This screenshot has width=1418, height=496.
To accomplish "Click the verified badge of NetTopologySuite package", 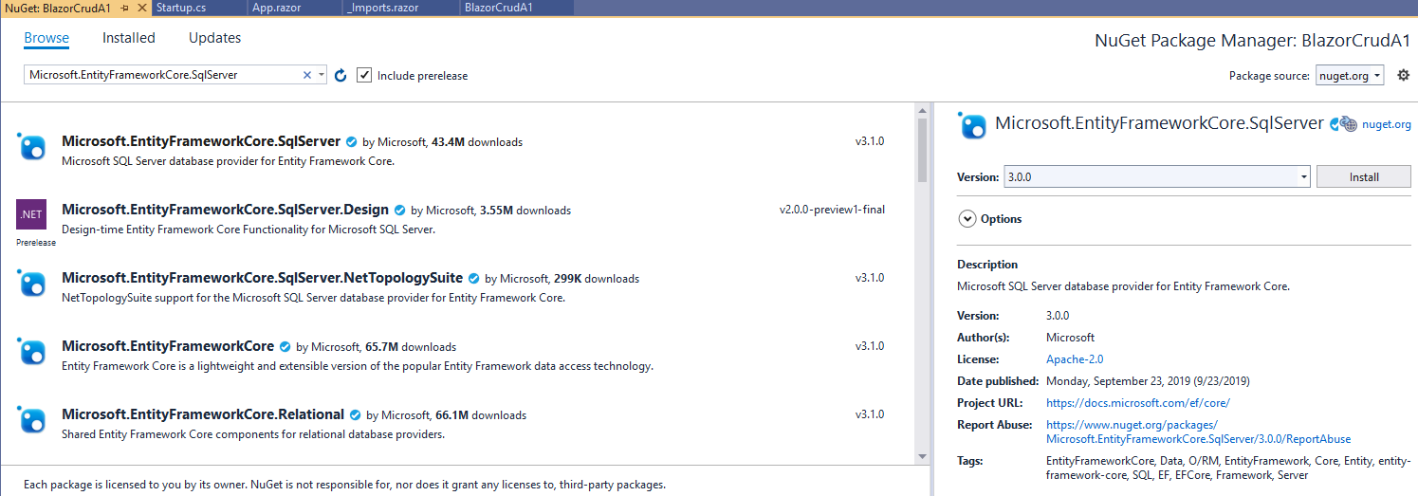I will tap(473, 278).
